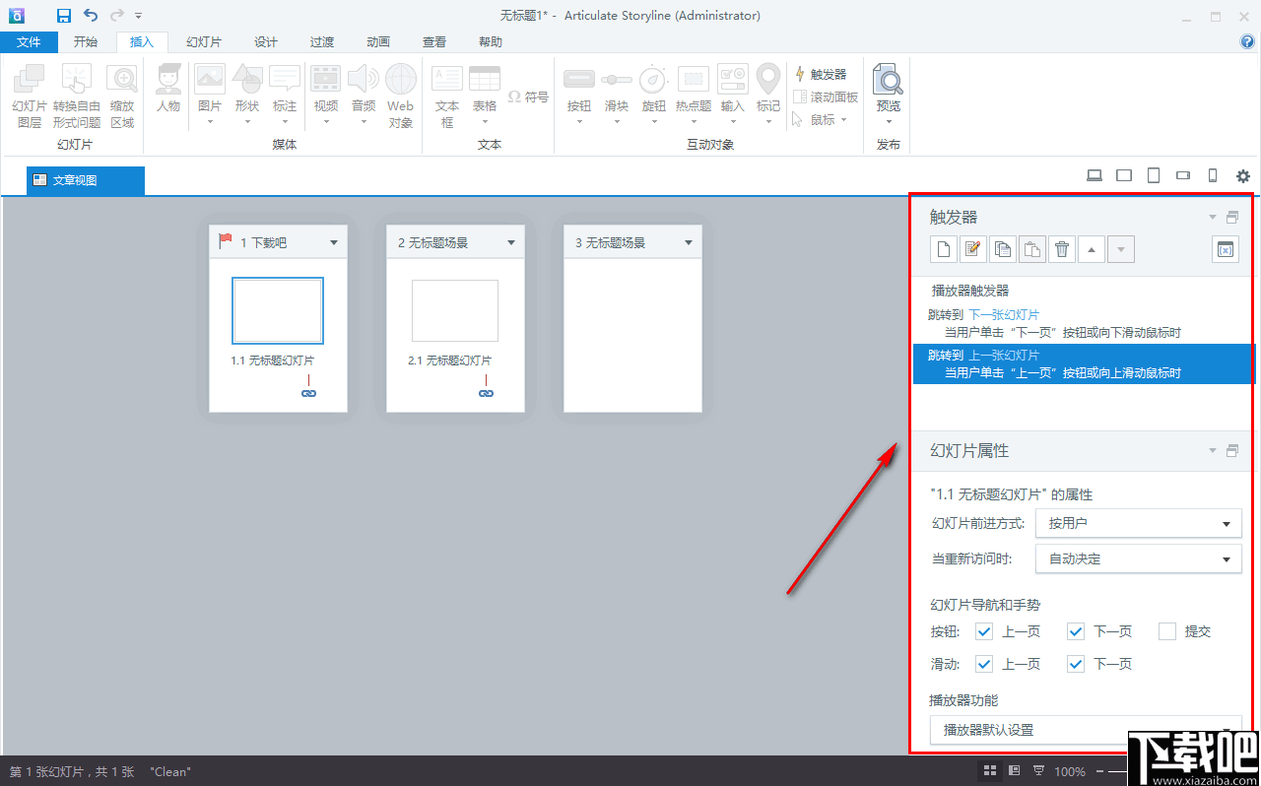The width and height of the screenshot is (1261, 786).
Task: Uncheck 上一页 button option in slide navigation
Action: [x=983, y=631]
